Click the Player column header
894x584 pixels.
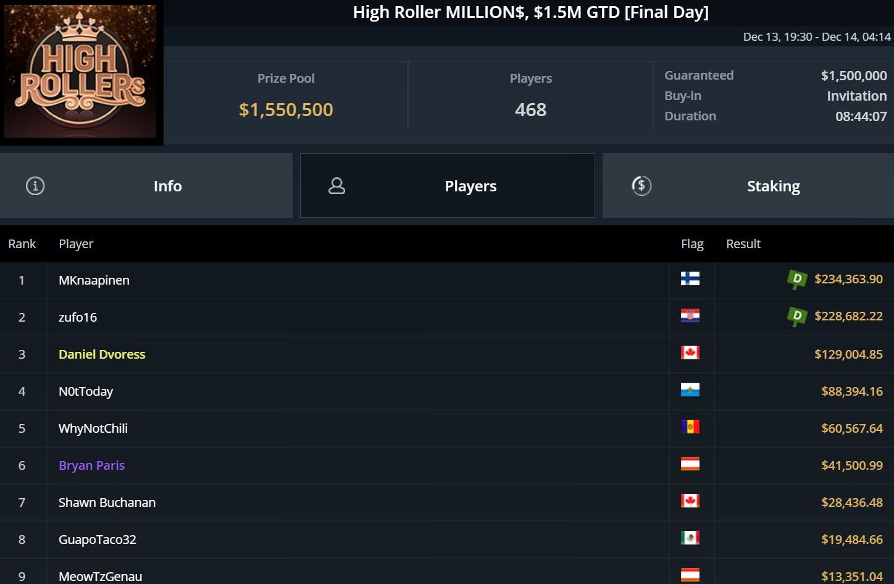coord(76,244)
